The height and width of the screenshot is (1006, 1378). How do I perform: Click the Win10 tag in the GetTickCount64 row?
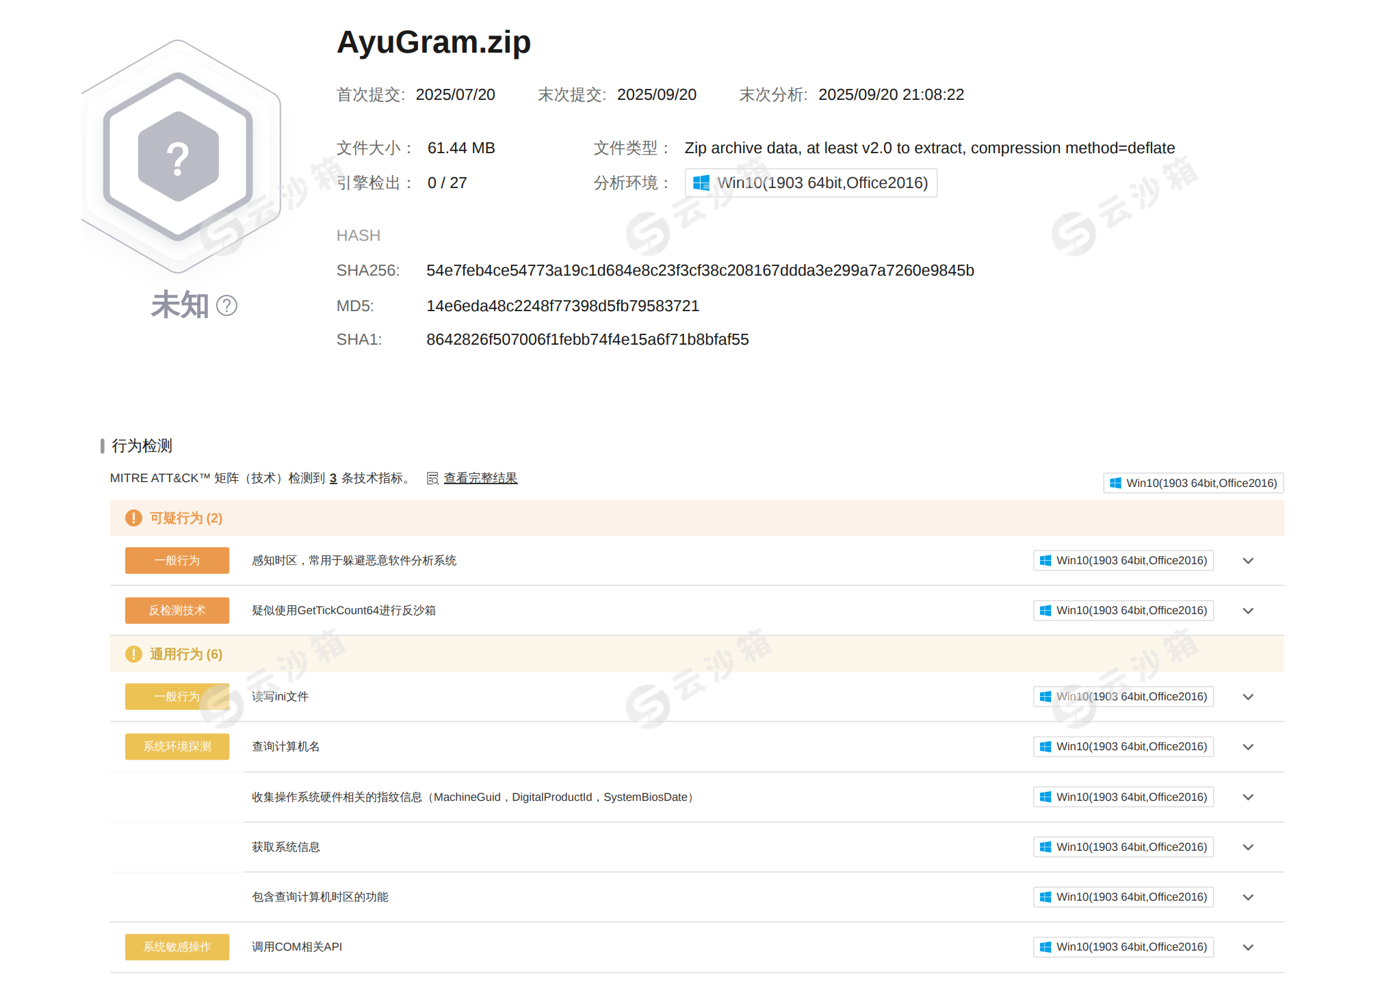[x=1123, y=610]
